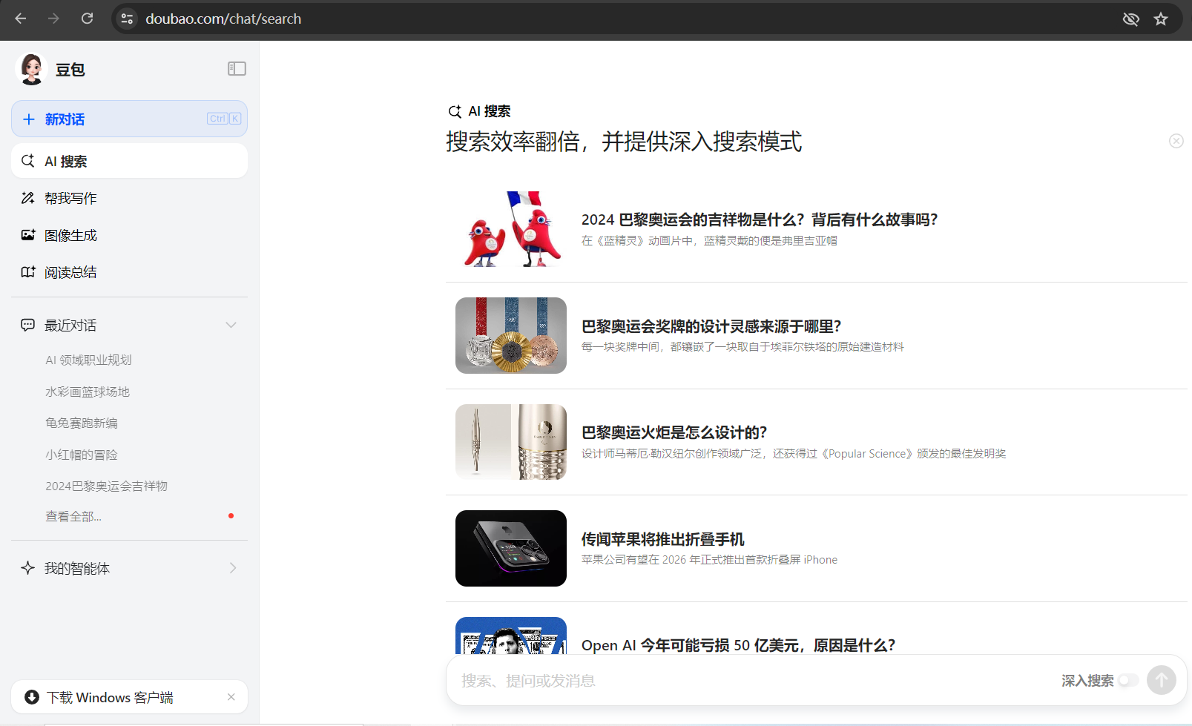
Task: Click the browser forward arrow
Action: click(53, 19)
